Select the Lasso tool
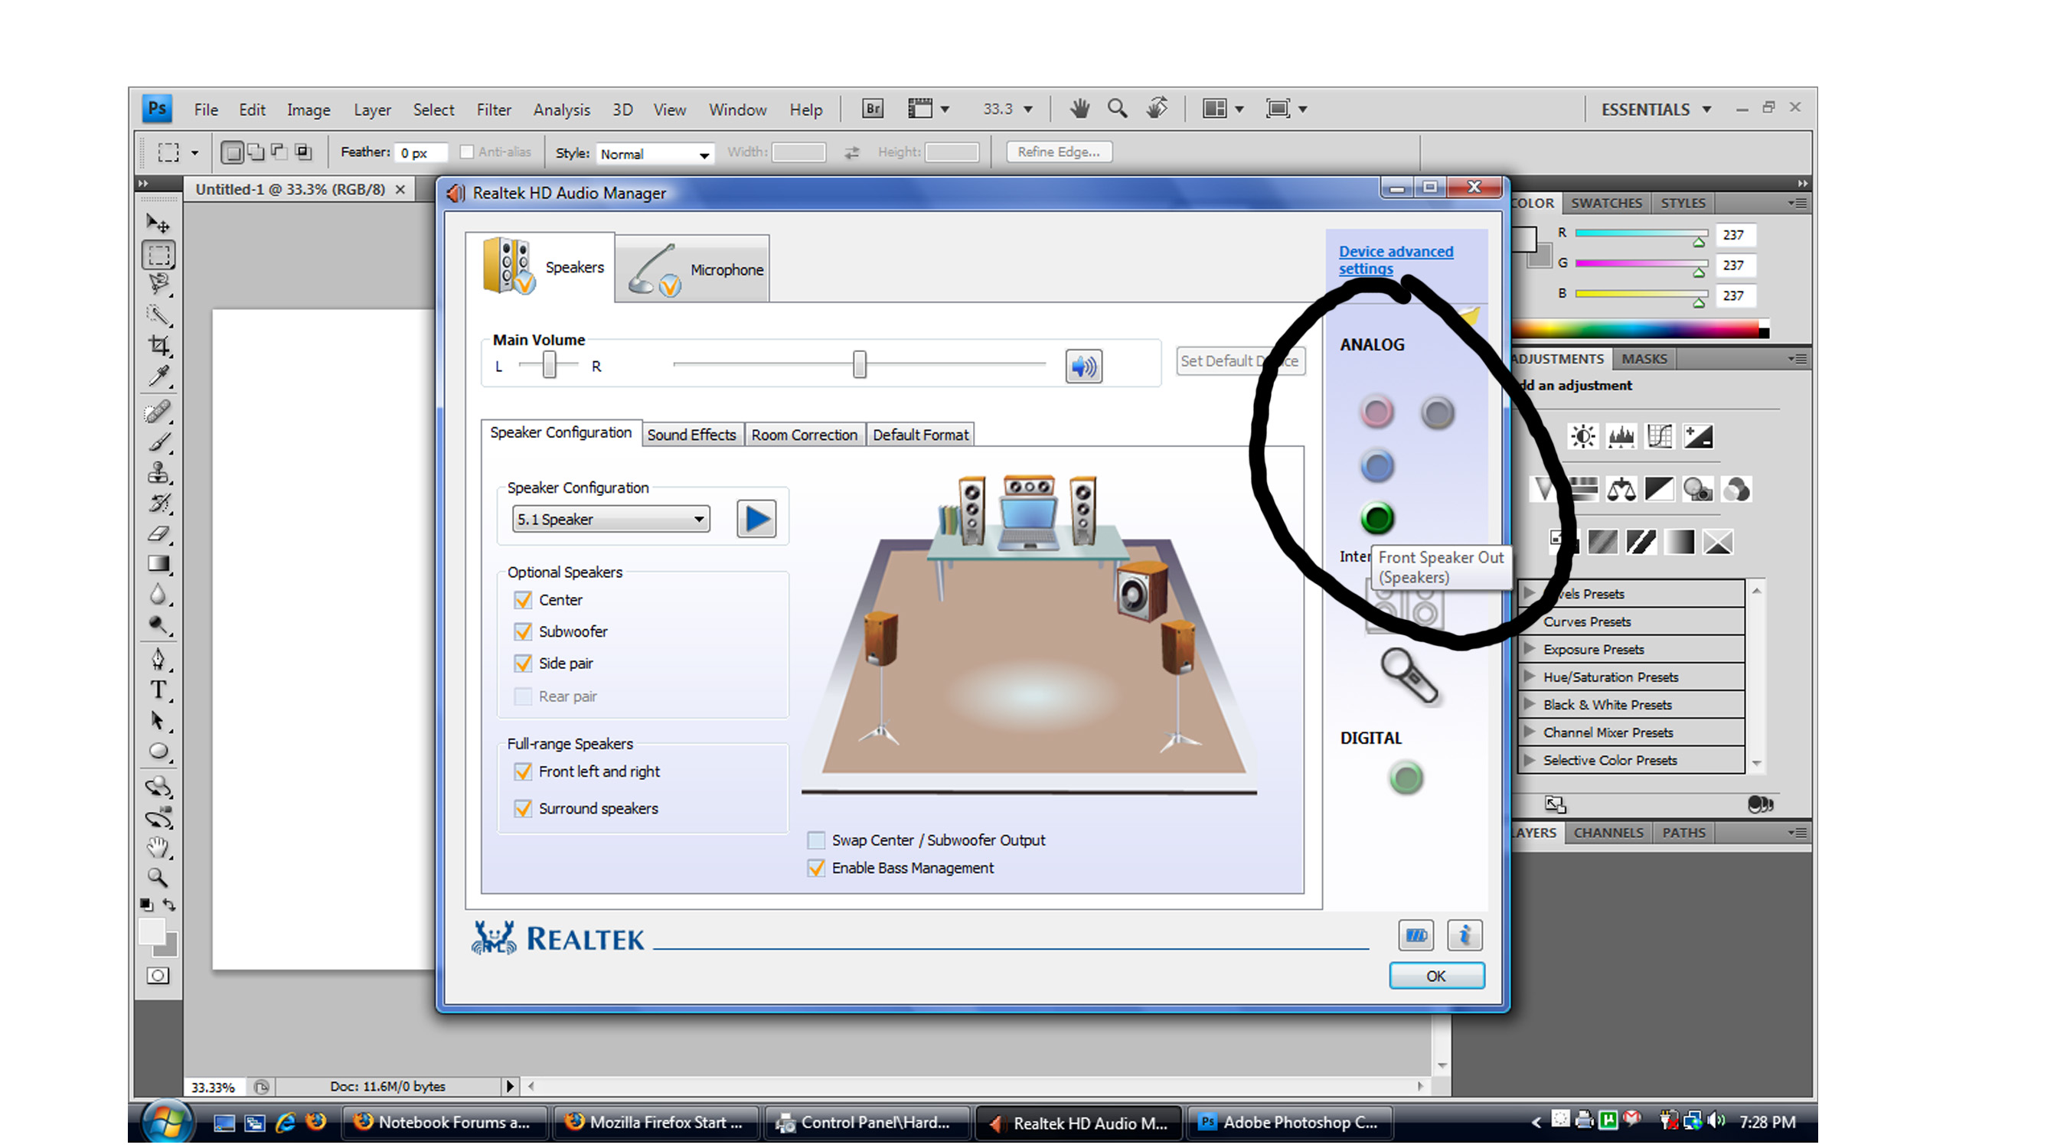Screen dimensions: 2067x1148 (158, 284)
